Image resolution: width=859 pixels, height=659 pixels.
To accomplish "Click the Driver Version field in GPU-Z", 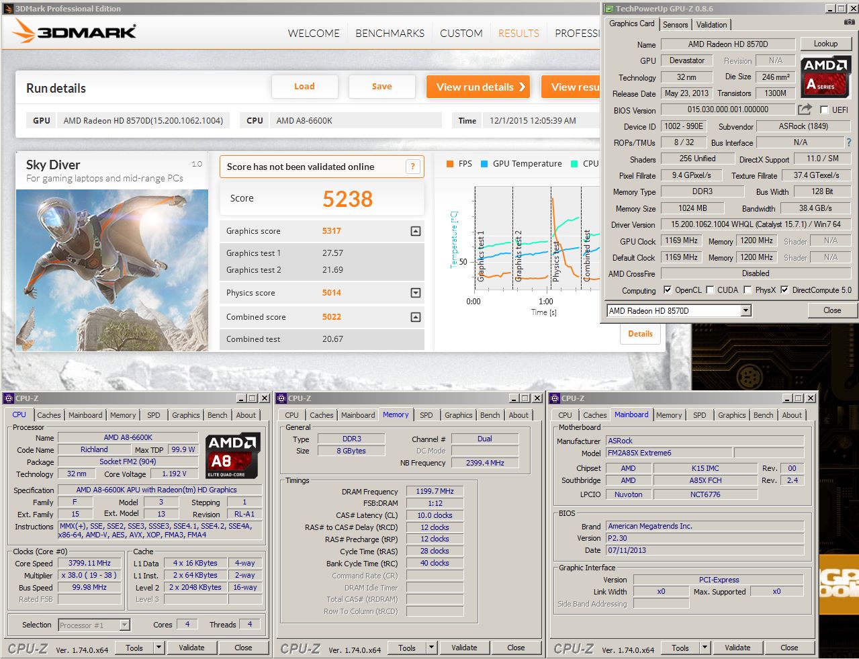I will click(756, 224).
